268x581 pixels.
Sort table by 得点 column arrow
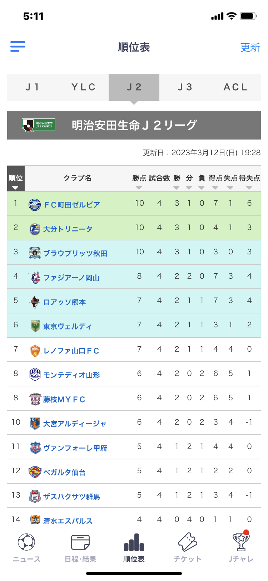pos(215,187)
